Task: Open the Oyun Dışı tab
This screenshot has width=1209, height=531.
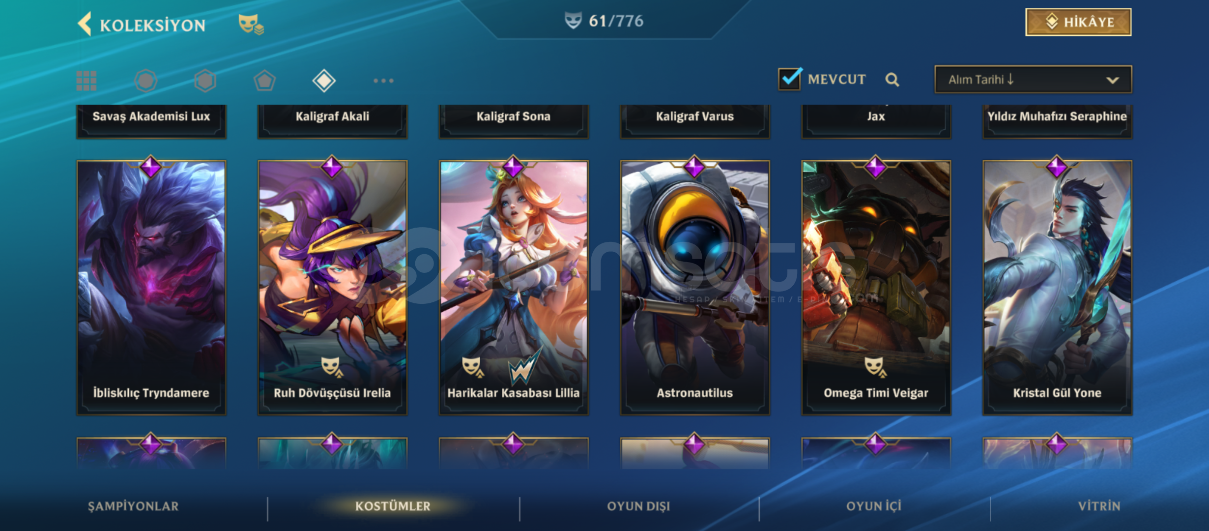Action: pos(638,506)
